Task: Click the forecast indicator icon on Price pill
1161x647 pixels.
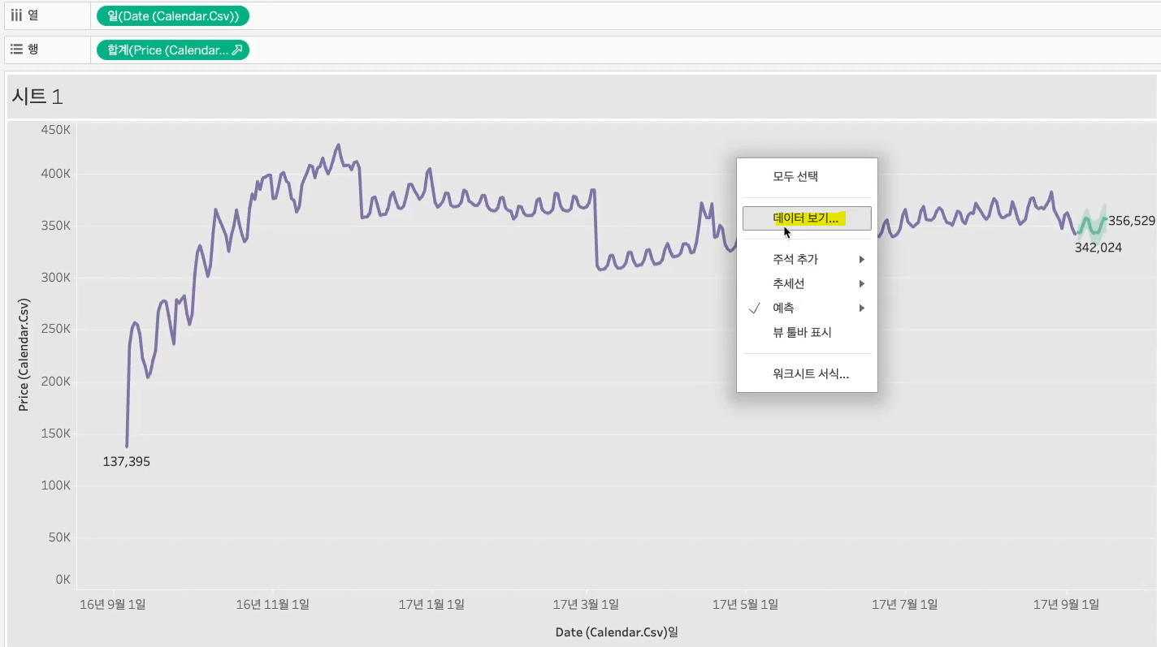Action: 237,50
